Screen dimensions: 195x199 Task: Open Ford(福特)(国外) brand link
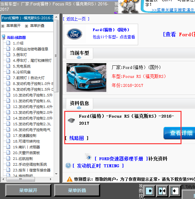[x=111, y=30]
